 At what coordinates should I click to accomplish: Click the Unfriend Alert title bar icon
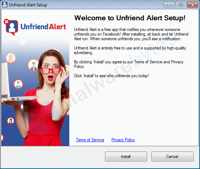tap(5, 5)
